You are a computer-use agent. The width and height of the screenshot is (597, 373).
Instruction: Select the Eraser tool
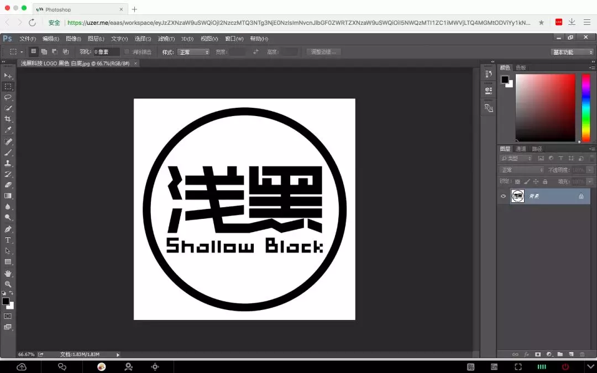[x=8, y=185]
